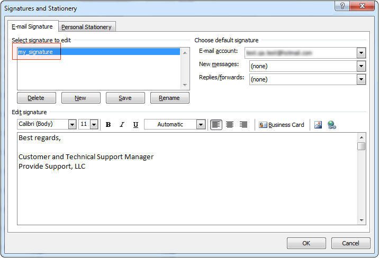
Task: Toggle Bold formatting in signature toolbar
Action: click(x=109, y=125)
